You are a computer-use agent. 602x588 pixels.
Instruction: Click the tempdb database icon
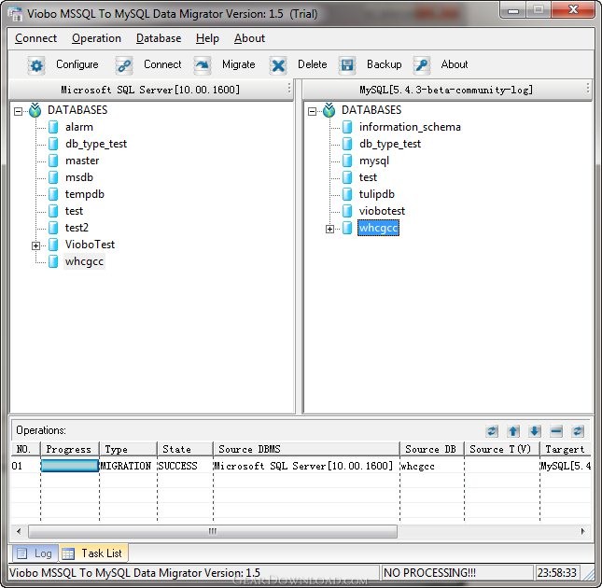[53, 194]
